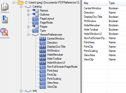Screen dimensions: 126x93
Task: Sort by the Key column header
Action: tap(95, 3)
